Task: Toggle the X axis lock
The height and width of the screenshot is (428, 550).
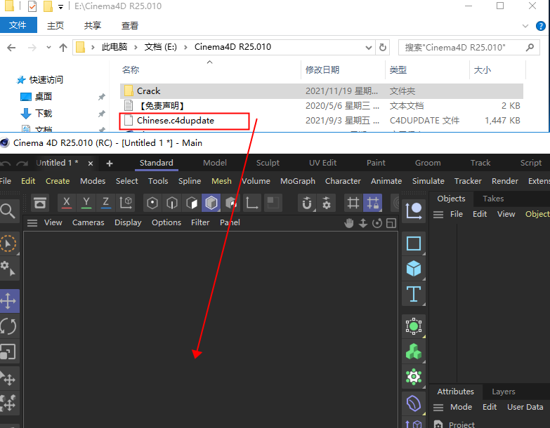Action: click(x=67, y=203)
